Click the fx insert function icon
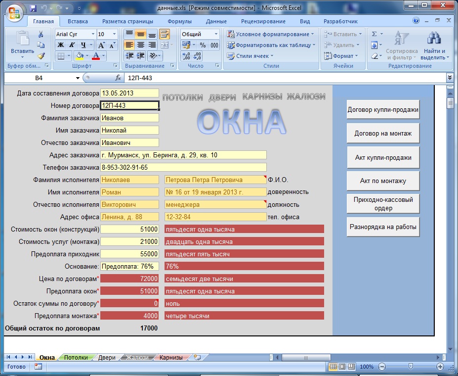Image resolution: width=458 pixels, height=376 pixels. coord(118,78)
